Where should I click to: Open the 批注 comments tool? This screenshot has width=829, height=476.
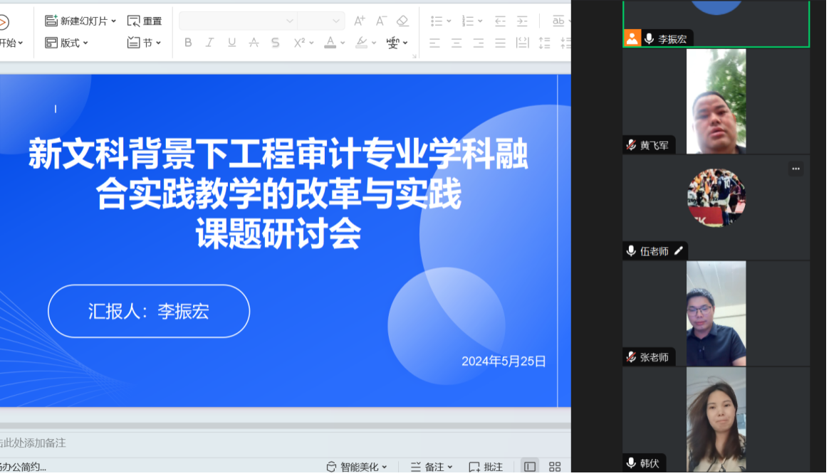tap(486, 467)
